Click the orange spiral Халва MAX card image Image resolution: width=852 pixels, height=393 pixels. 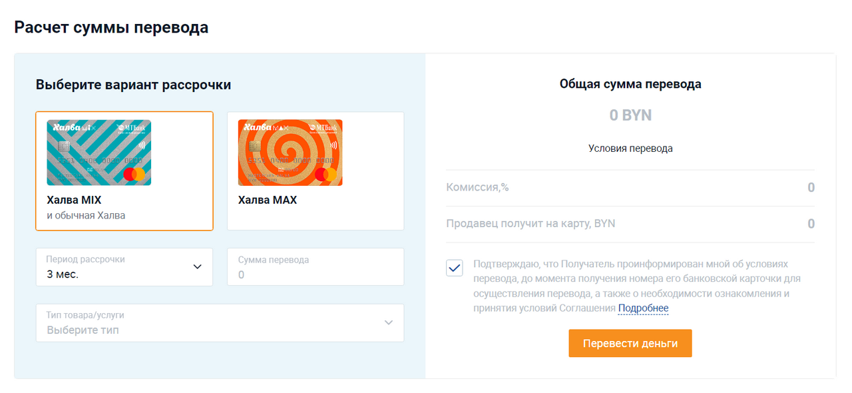(290, 153)
